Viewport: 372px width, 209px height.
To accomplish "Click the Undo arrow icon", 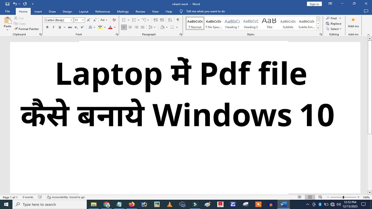I will click(15, 4).
